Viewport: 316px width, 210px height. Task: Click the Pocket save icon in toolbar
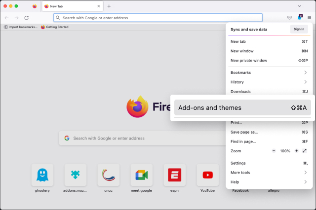[x=289, y=17]
